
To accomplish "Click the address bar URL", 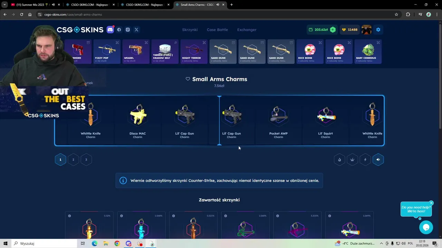I will (x=73, y=14).
